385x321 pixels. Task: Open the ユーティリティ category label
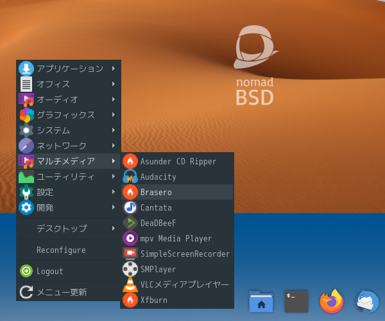click(65, 177)
